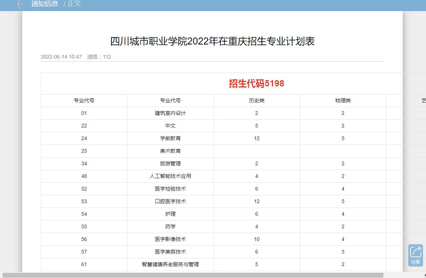Click the page title 四川城市职业学院2022年在重庆招生专业计划表
Image resolution: width=426 pixels, height=278 pixels.
(x=213, y=41)
